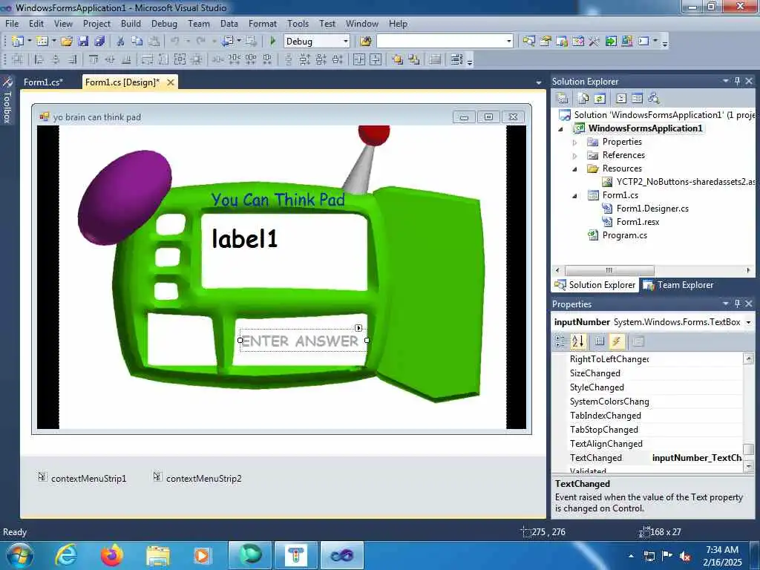Click the TextChanged event handler value field

pyautogui.click(x=696, y=457)
